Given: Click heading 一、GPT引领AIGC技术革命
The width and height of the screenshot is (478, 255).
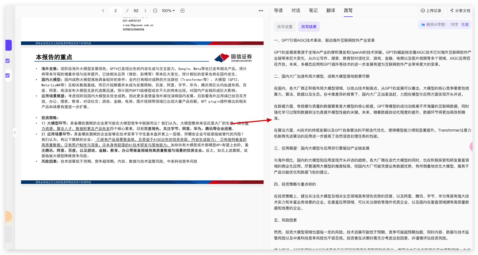Looking at the screenshot, I should click(324, 40).
